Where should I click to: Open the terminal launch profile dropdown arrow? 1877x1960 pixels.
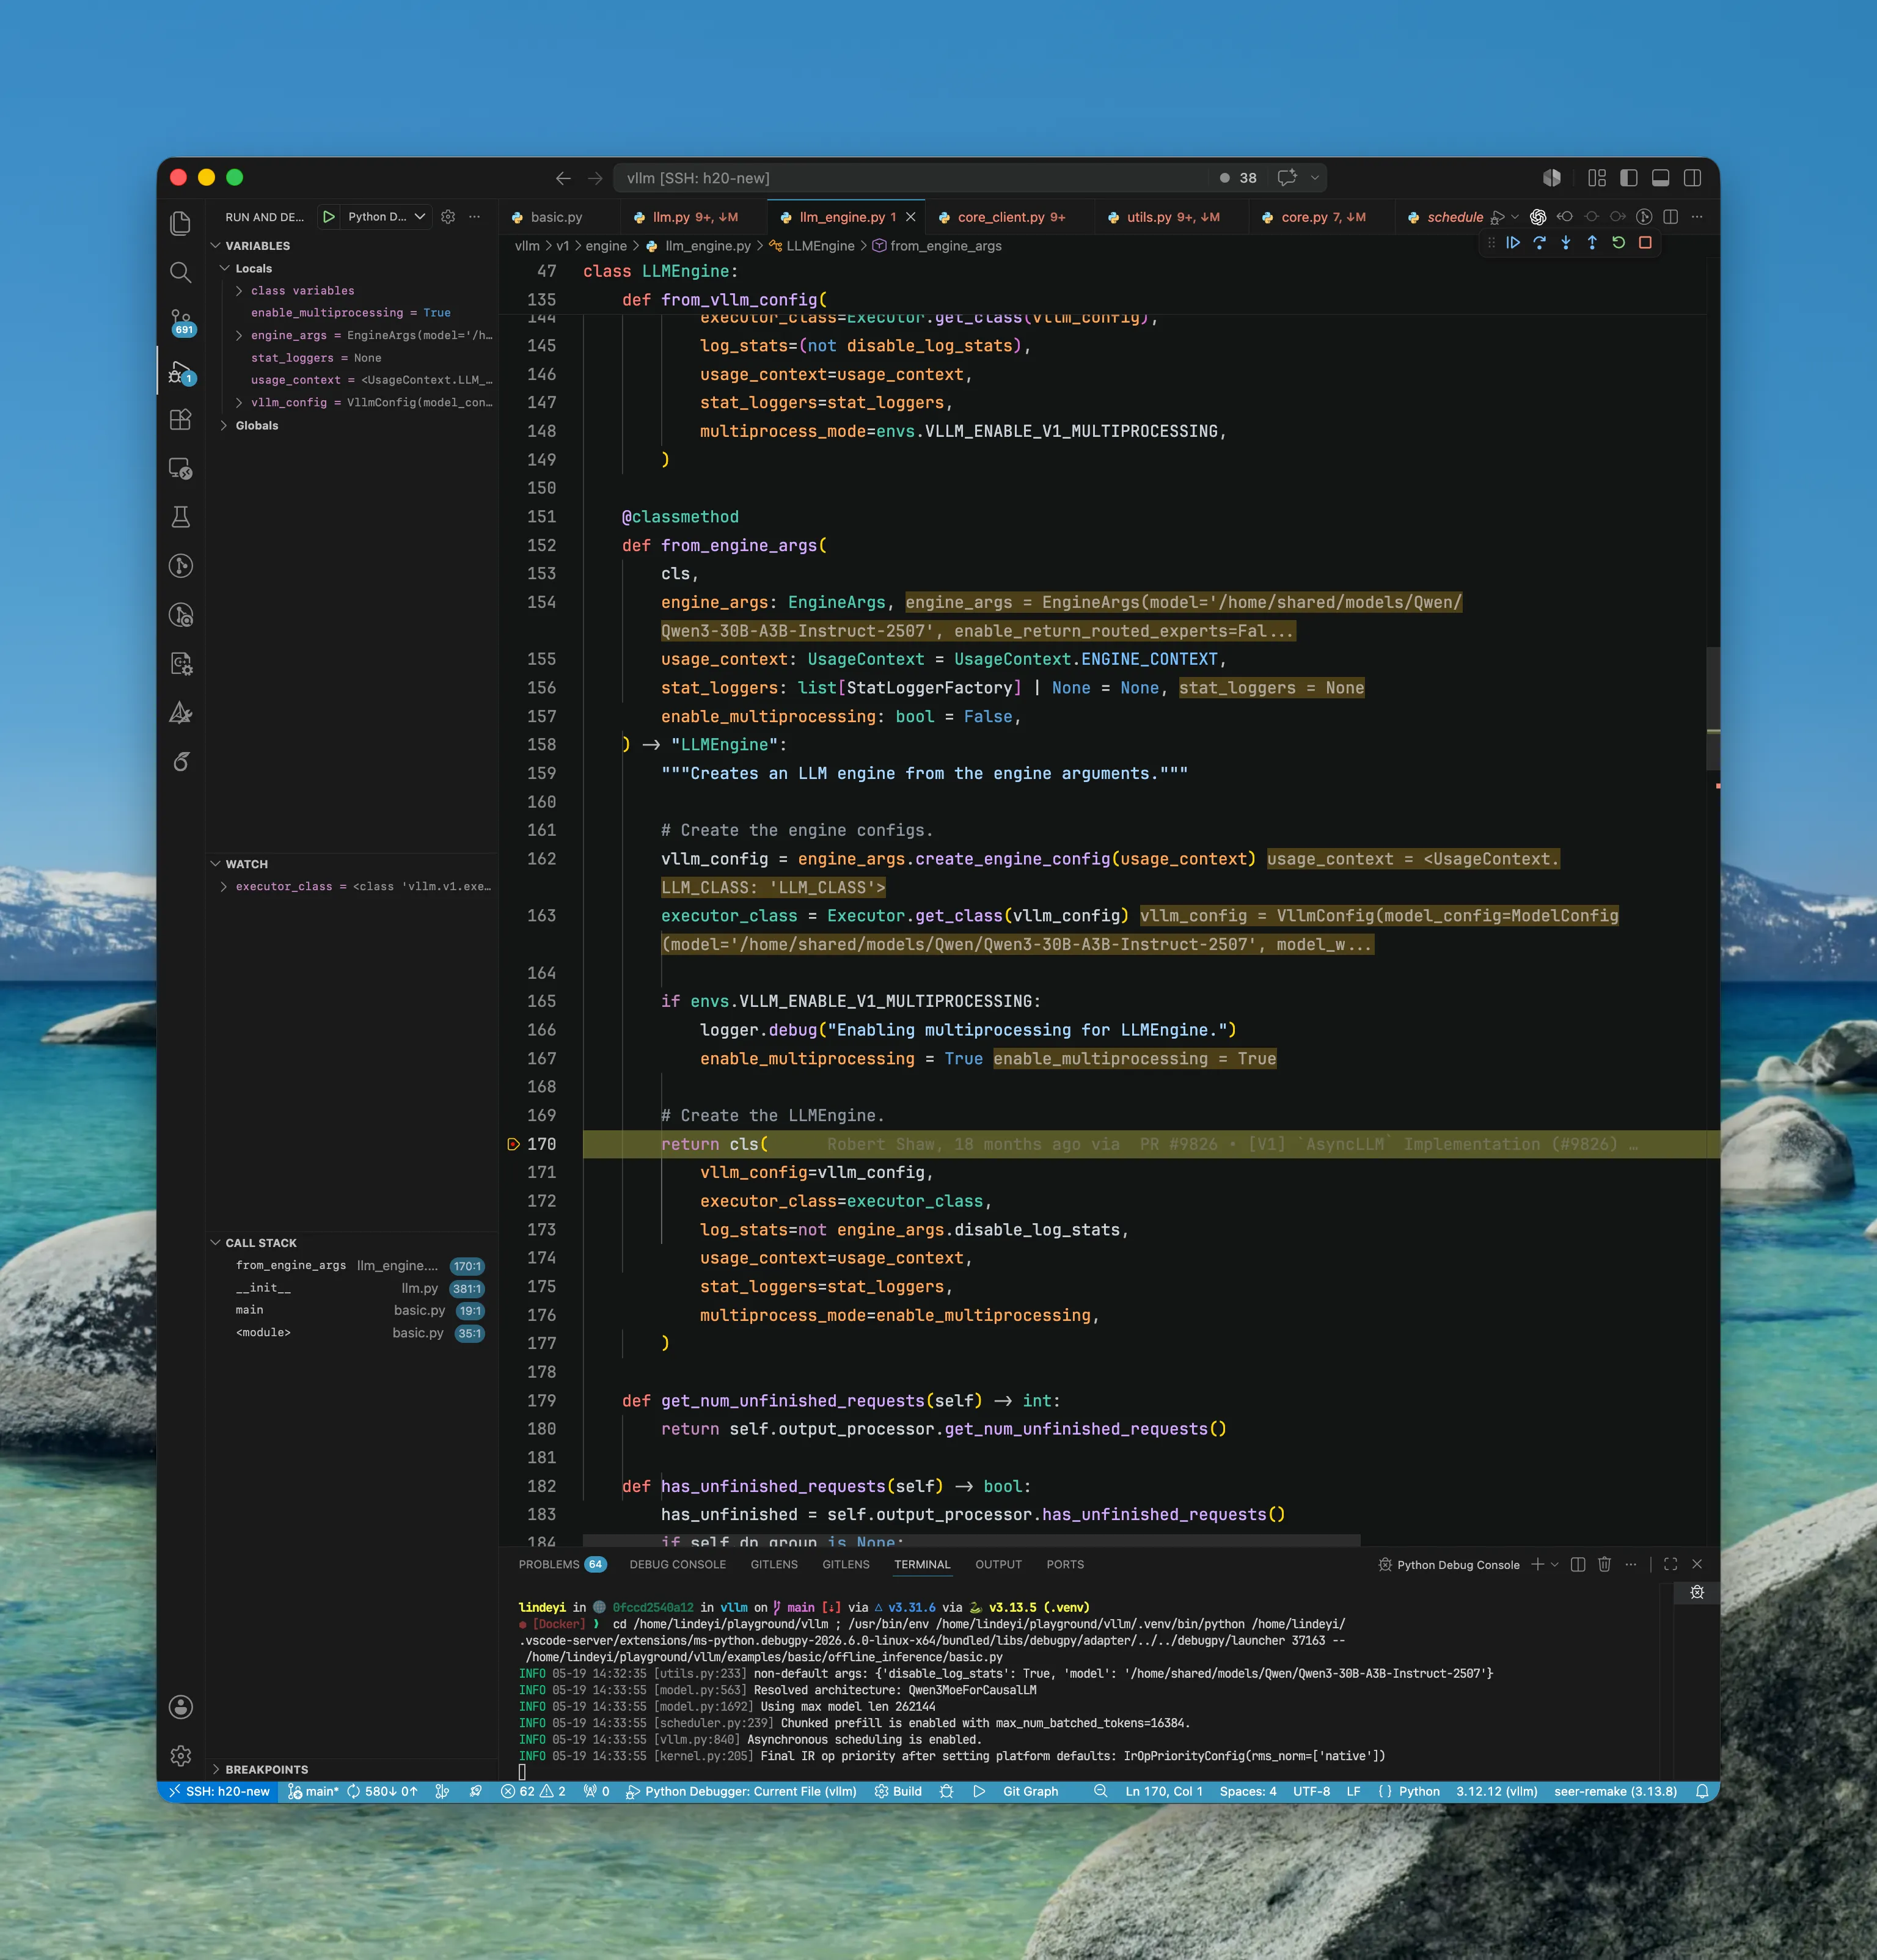(x=1555, y=1564)
